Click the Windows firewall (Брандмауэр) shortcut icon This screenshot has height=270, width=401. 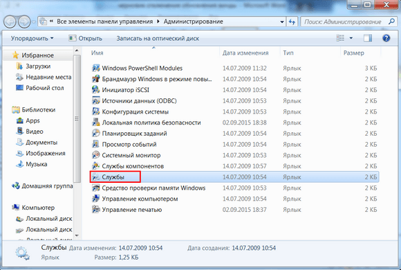[x=96, y=79]
